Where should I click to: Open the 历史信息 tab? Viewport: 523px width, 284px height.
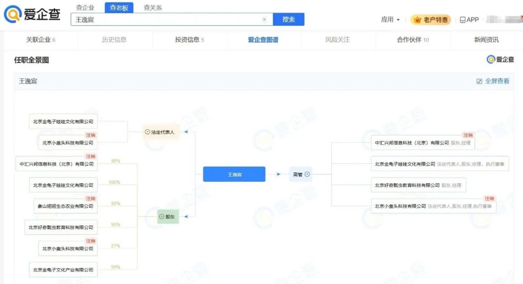tap(114, 40)
